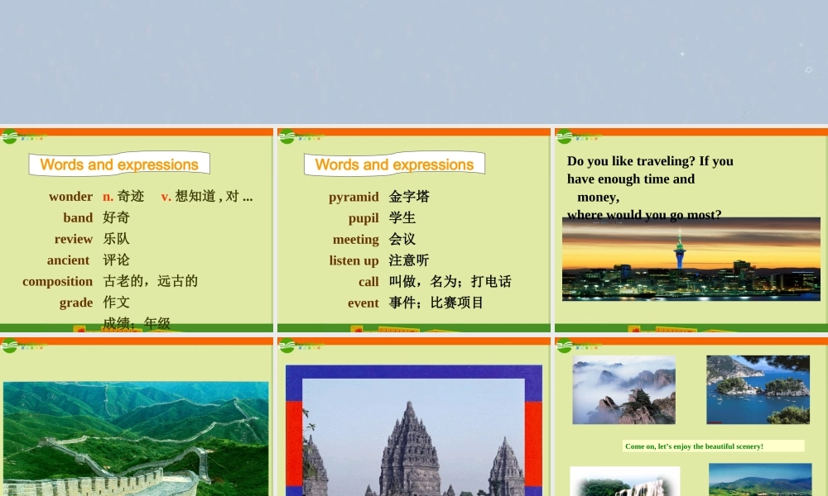The image size is (828, 496).
Task: Click the line "have enough time and"
Action: coord(631,179)
